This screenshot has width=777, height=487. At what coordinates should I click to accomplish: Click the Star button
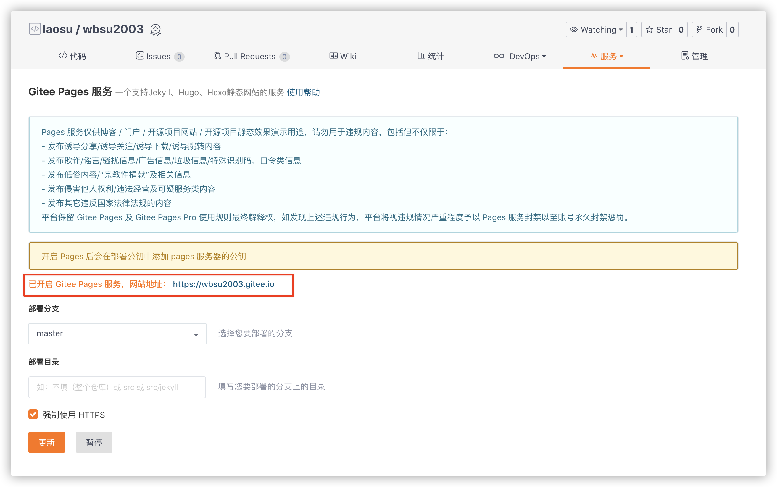pyautogui.click(x=659, y=30)
